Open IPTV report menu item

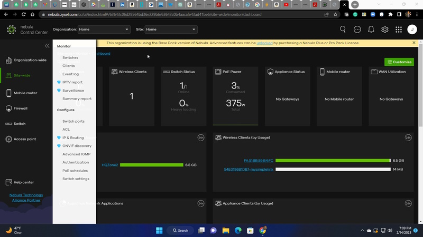point(72,82)
